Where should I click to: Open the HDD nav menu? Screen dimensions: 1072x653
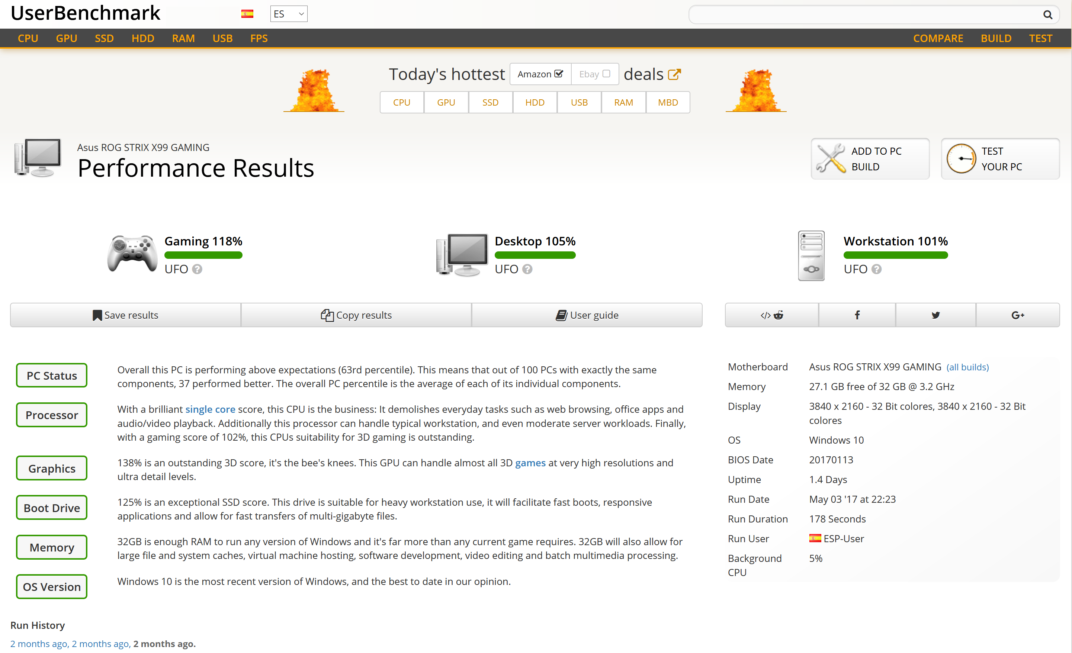pyautogui.click(x=143, y=38)
